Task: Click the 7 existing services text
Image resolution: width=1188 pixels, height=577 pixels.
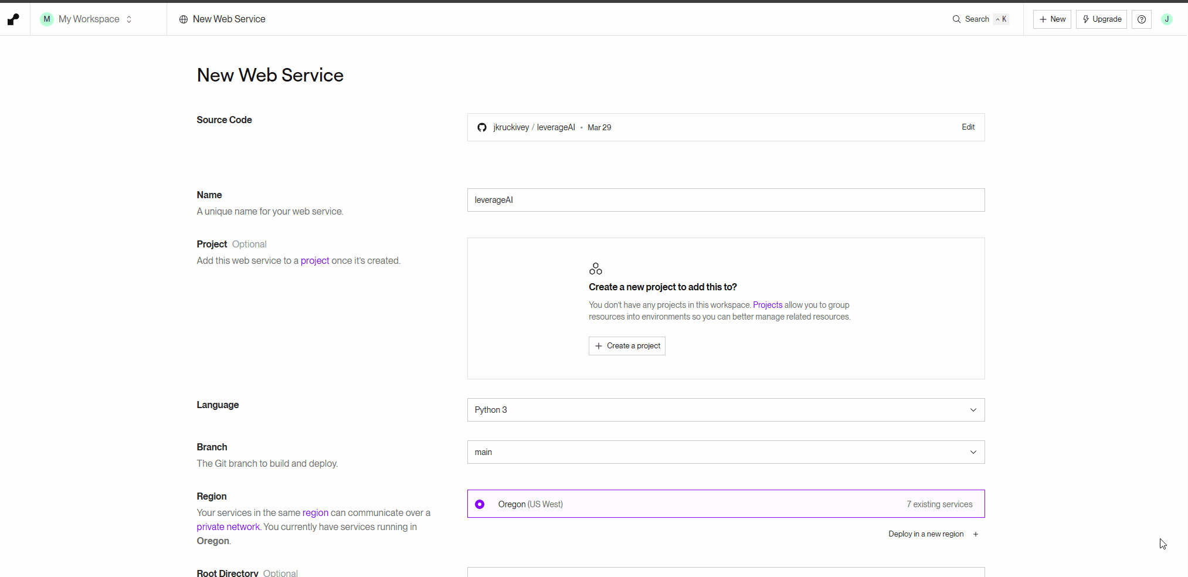Action: 939,504
